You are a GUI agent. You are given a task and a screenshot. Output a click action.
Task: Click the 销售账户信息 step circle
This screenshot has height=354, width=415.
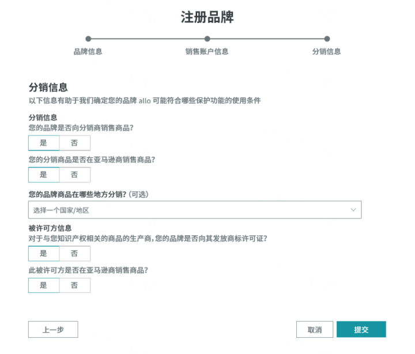tap(207, 39)
